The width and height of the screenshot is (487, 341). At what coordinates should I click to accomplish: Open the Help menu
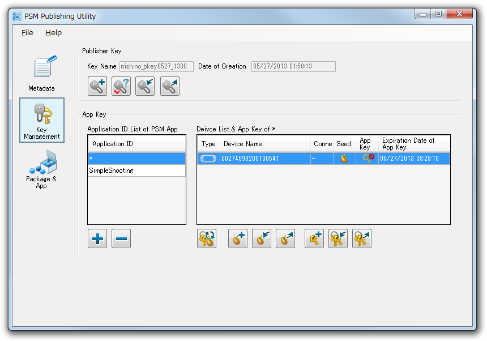click(53, 33)
